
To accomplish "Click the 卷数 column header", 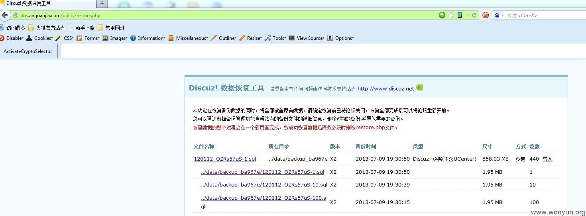I will click(x=534, y=146).
